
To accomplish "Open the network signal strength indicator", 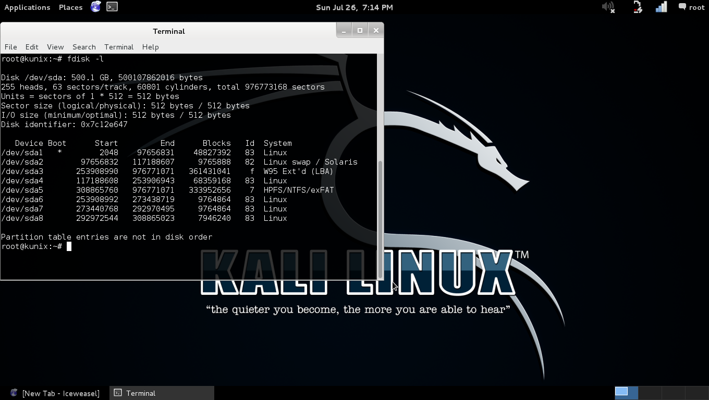I will pyautogui.click(x=661, y=7).
